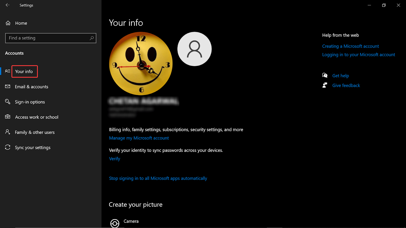
Task: Select Sign-in options from the sidebar
Action: pos(30,102)
